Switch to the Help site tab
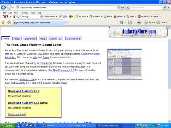Screen dimensions: 171x128 (43, 39)
